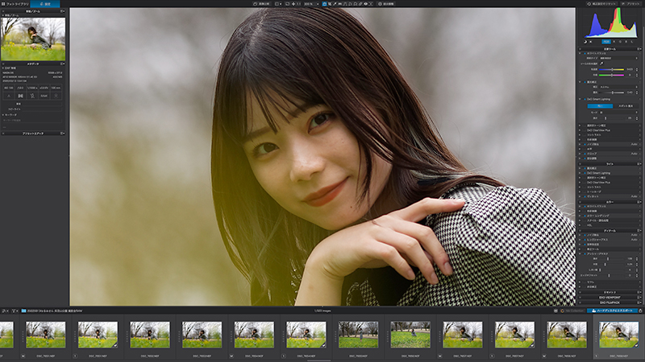Select the L luminance histogram channel
This screenshot has height=362, width=645.
pyautogui.click(x=632, y=42)
